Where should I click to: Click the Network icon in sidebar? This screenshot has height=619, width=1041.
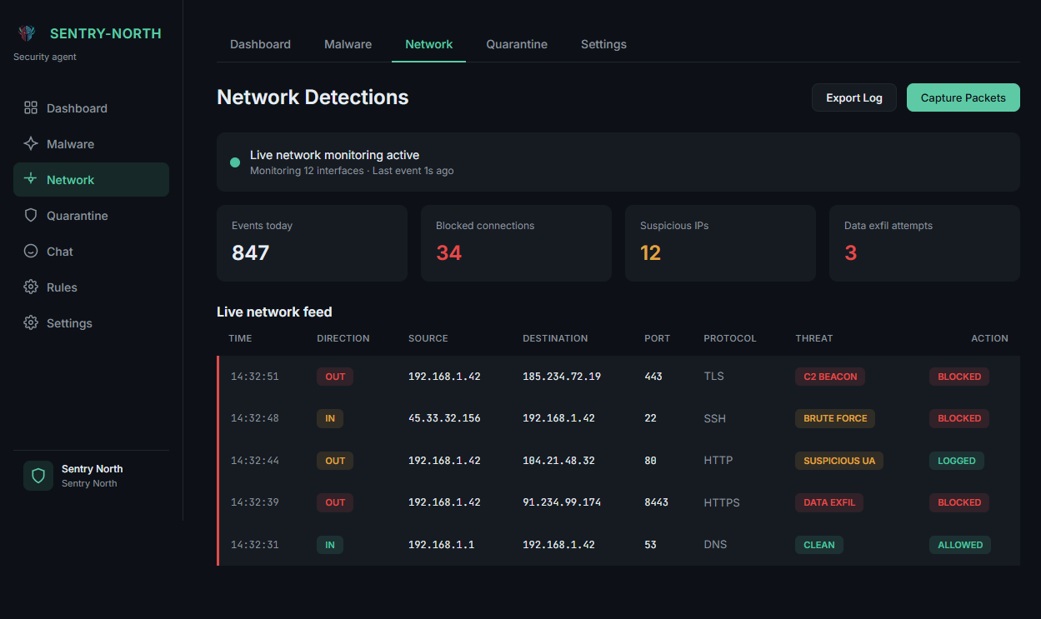[x=31, y=179]
